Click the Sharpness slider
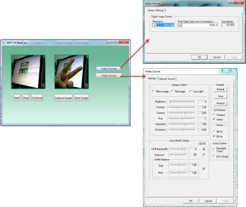Image resolution: width=246 pixels, height=207 pixels. click(181, 130)
